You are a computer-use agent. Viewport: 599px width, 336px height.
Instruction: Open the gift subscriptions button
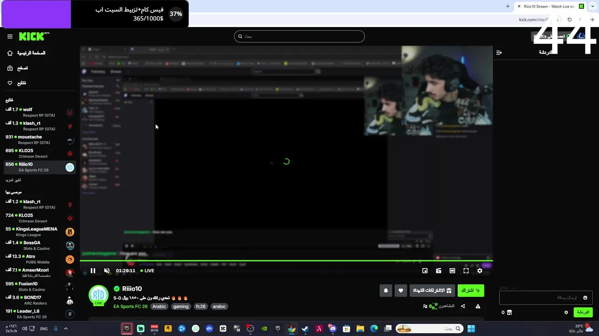click(432, 290)
